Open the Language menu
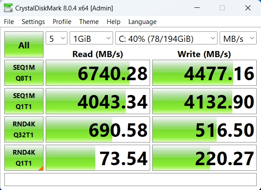Image resolution: width=261 pixels, height=190 pixels. (142, 22)
